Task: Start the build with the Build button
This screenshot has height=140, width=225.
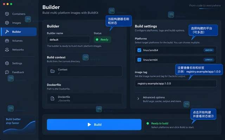Action: (x=94, y=125)
